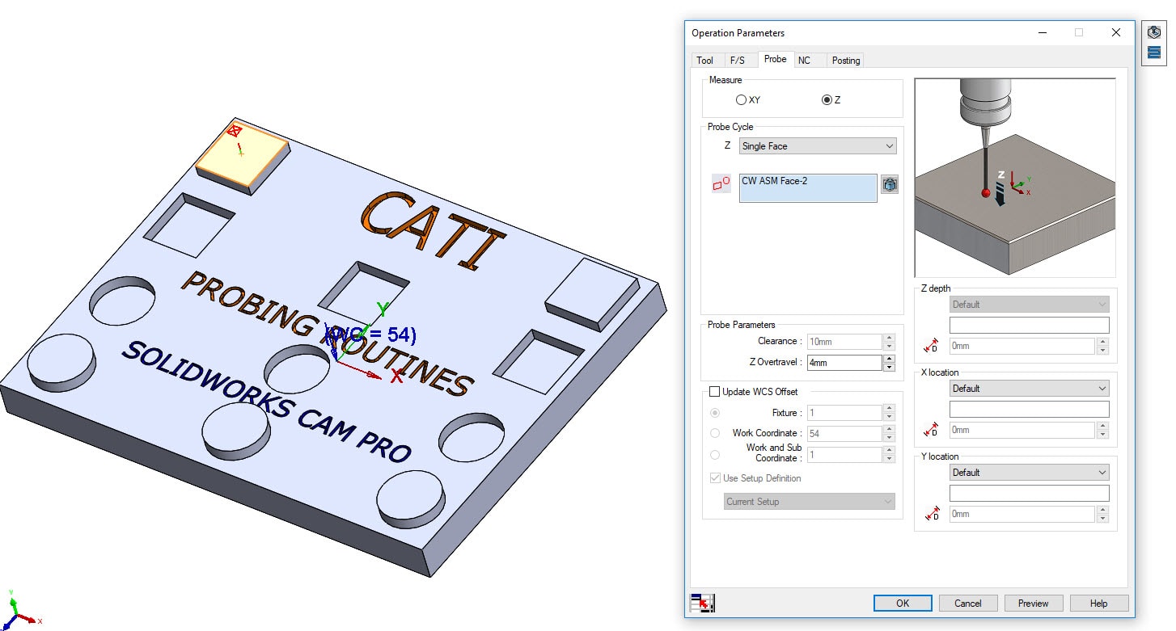Increase the Z Overtravel value with up arrow

(889, 359)
